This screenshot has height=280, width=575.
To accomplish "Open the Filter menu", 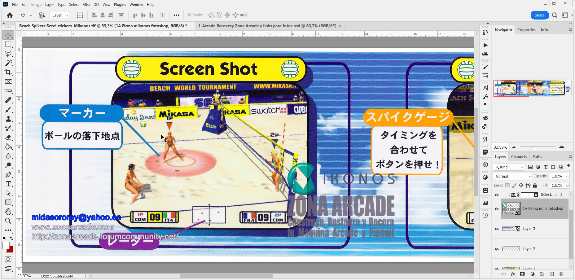I will 86,5.
